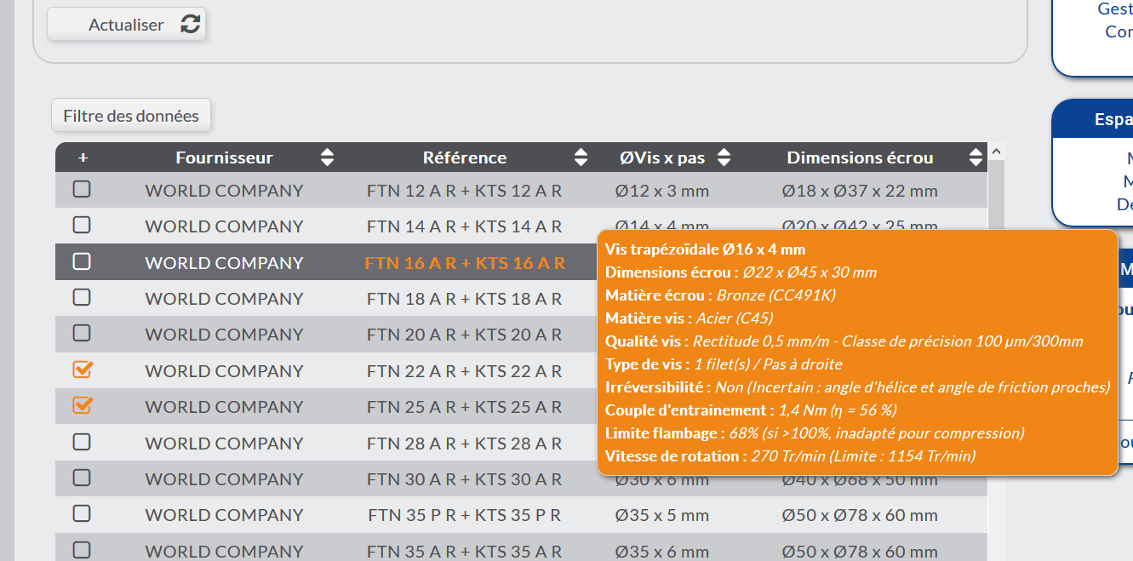Image resolution: width=1133 pixels, height=561 pixels.
Task: Click the Dimensions écrou column header
Action: (860, 157)
